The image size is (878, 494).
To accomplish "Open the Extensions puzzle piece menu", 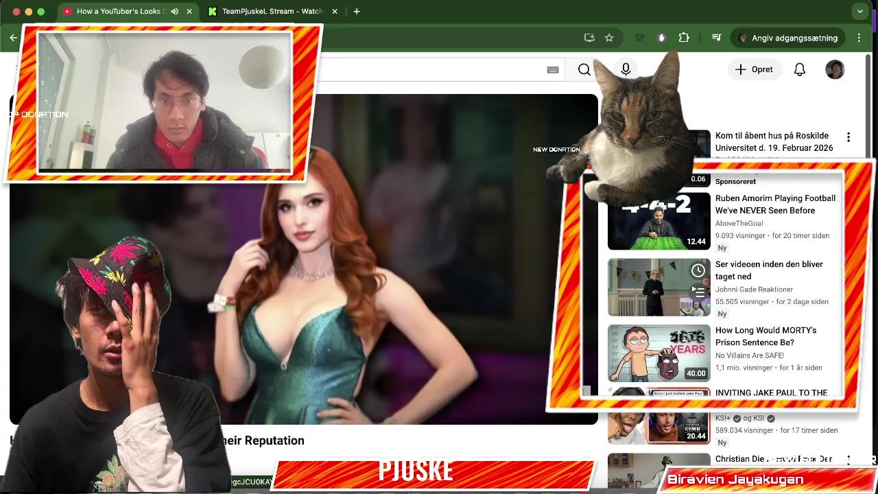I will pyautogui.click(x=684, y=38).
